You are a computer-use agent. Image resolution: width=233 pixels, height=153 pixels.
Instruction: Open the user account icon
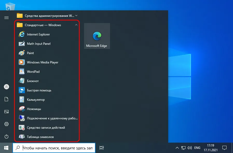[6, 87]
